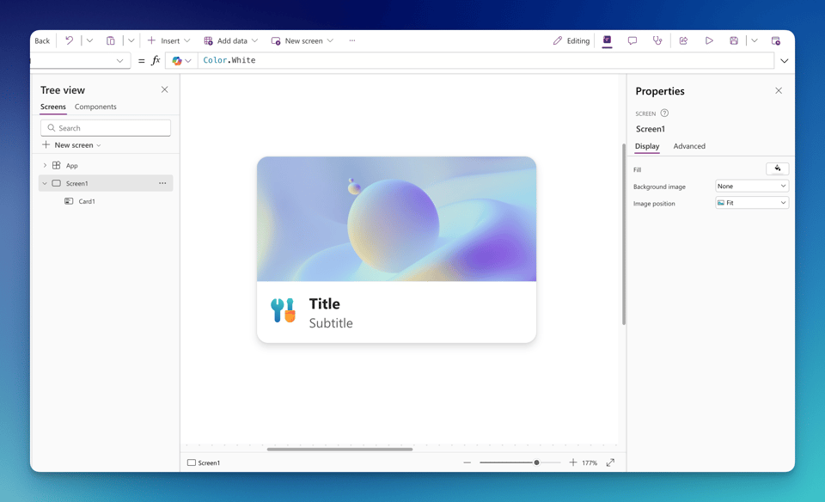
Task: Open the Background image dropdown
Action: point(752,186)
